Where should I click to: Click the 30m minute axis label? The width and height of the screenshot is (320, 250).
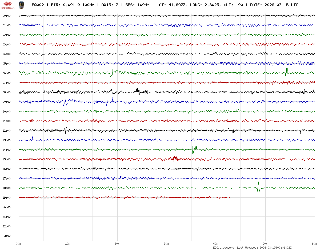[166, 244]
